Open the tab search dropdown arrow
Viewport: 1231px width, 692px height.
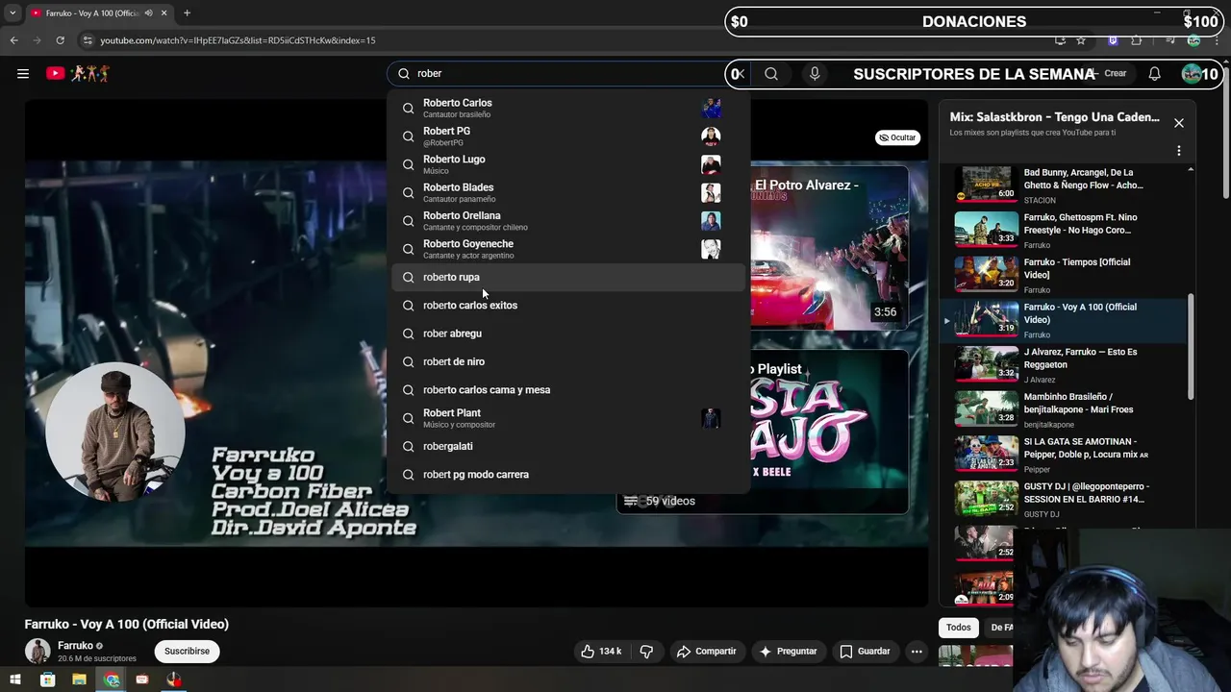point(13,12)
